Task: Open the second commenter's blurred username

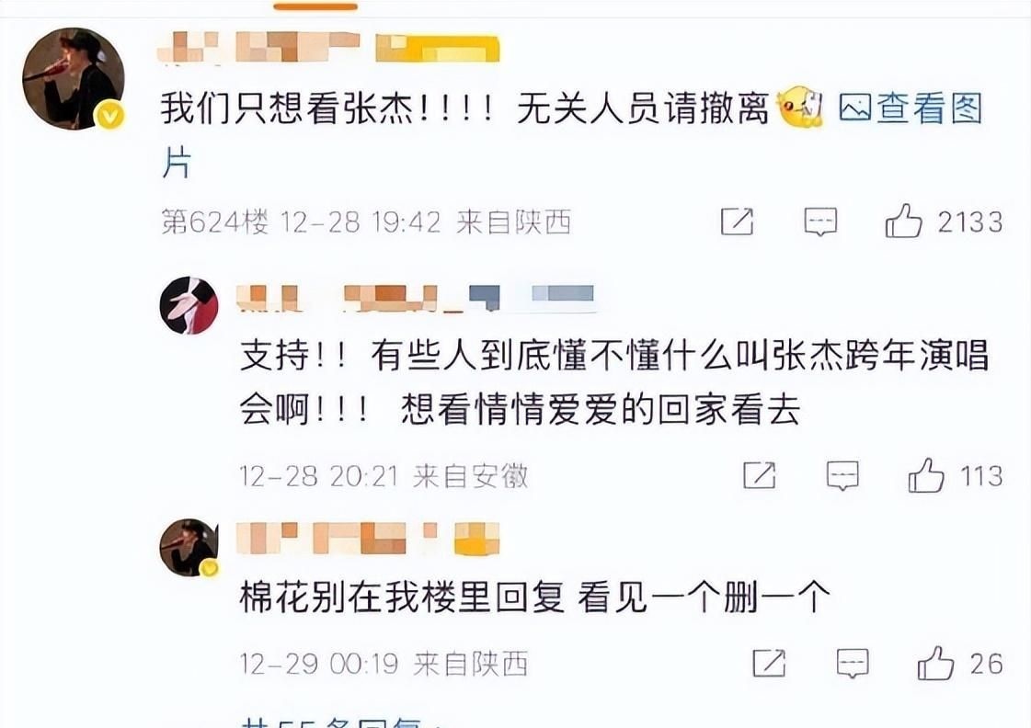Action: click(416, 298)
